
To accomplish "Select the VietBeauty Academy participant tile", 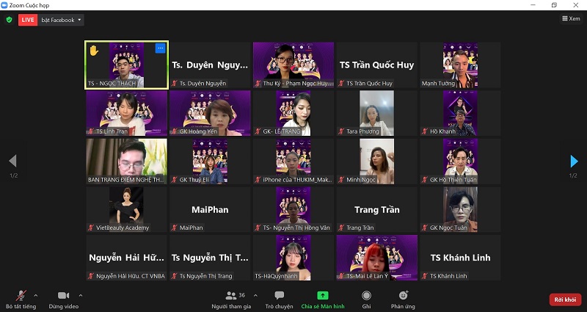I will [126, 209].
